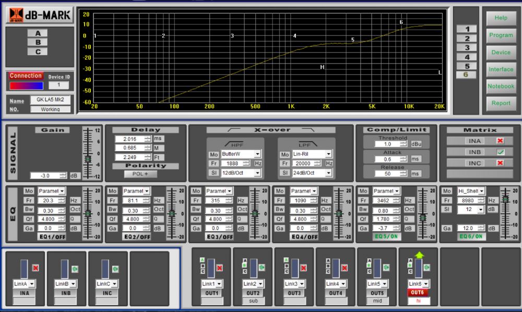
Task: Open the Notebook section
Action: pos(501,86)
